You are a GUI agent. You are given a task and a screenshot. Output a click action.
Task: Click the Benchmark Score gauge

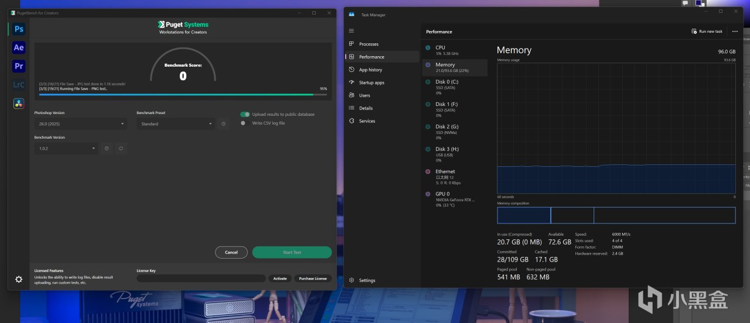point(183,64)
